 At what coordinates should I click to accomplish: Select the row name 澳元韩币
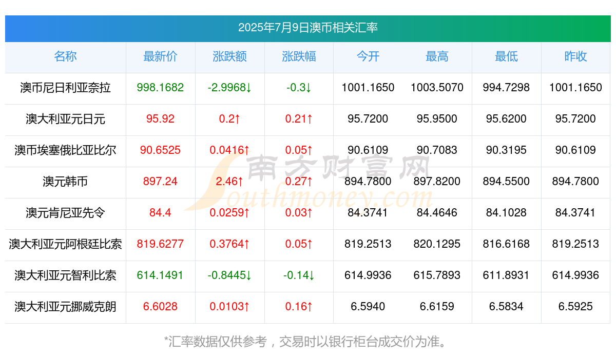(65, 182)
